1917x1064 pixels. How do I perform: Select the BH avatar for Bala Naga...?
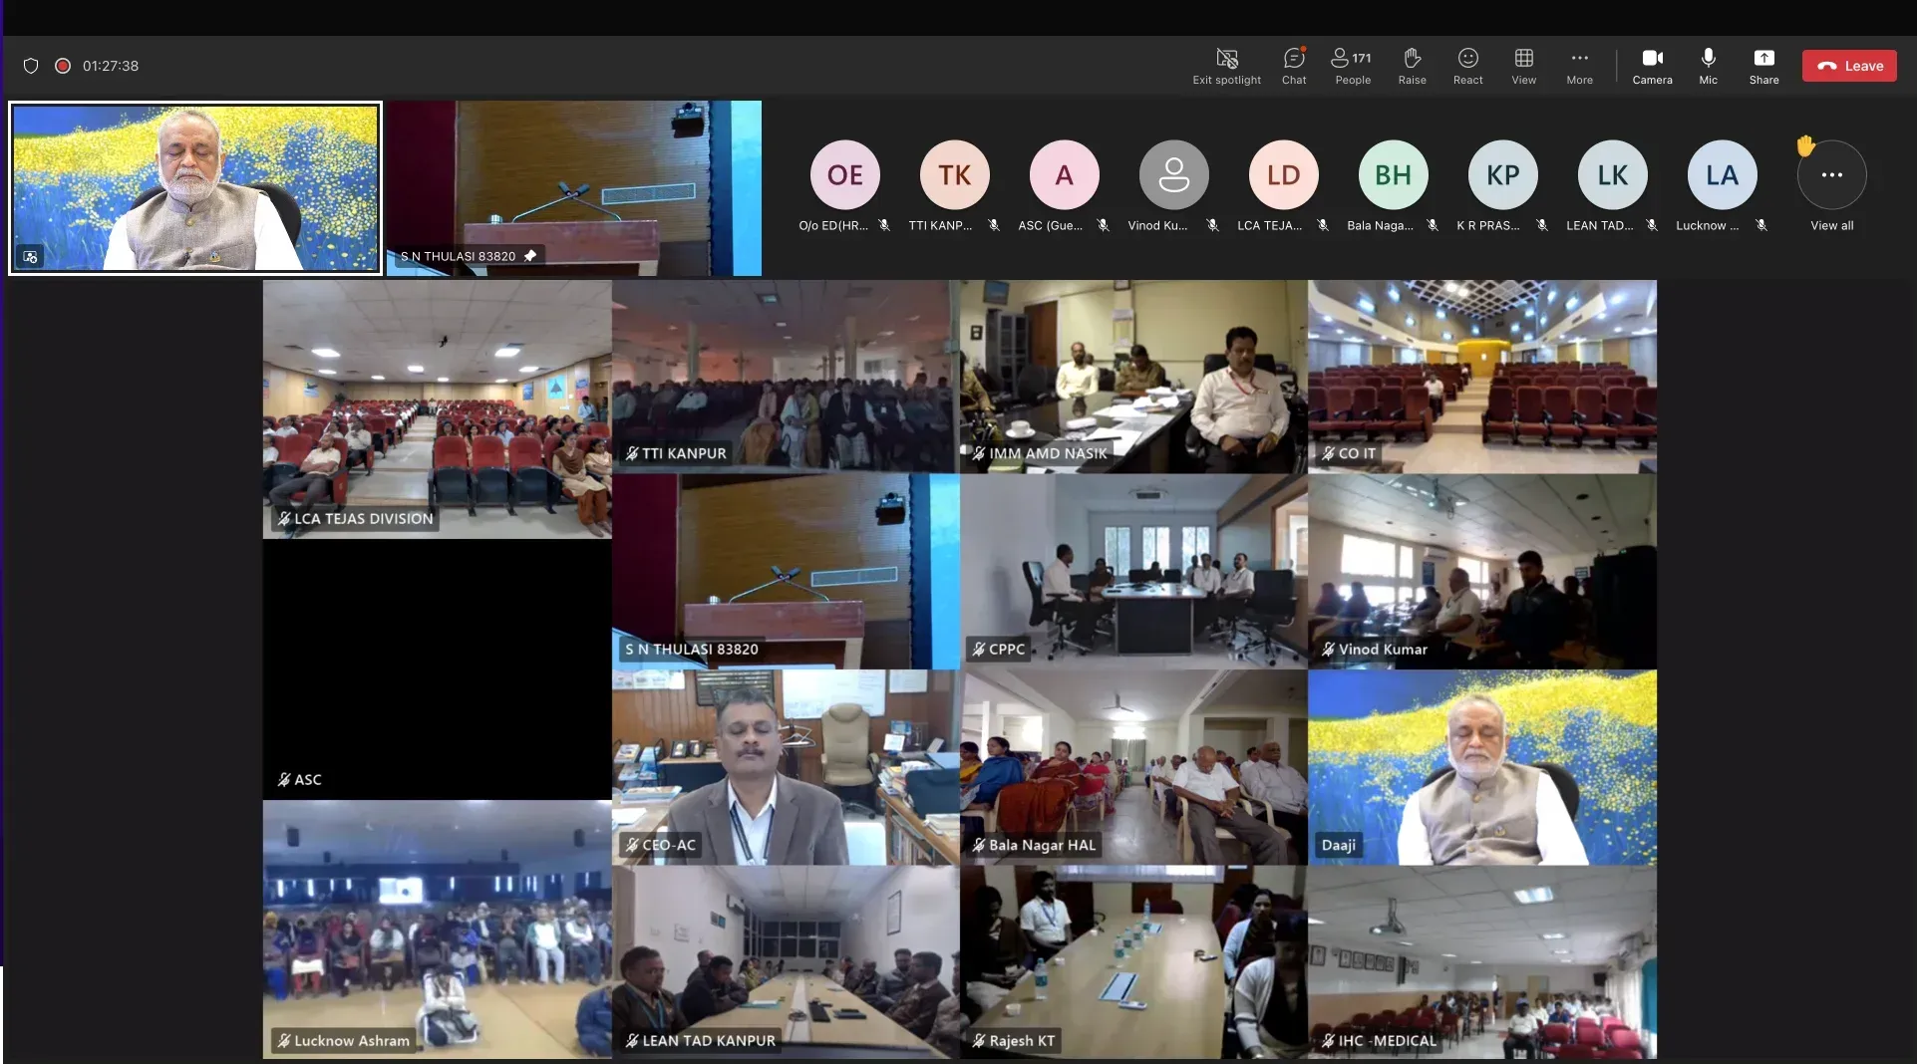coord(1393,175)
